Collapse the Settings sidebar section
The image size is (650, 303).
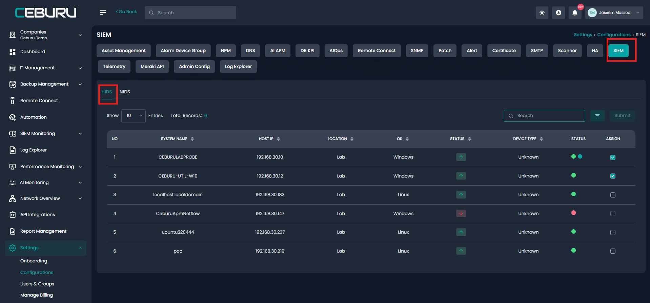click(x=80, y=248)
